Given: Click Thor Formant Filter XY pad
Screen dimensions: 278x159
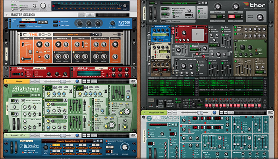Looking at the screenshot, I should 198,34.
